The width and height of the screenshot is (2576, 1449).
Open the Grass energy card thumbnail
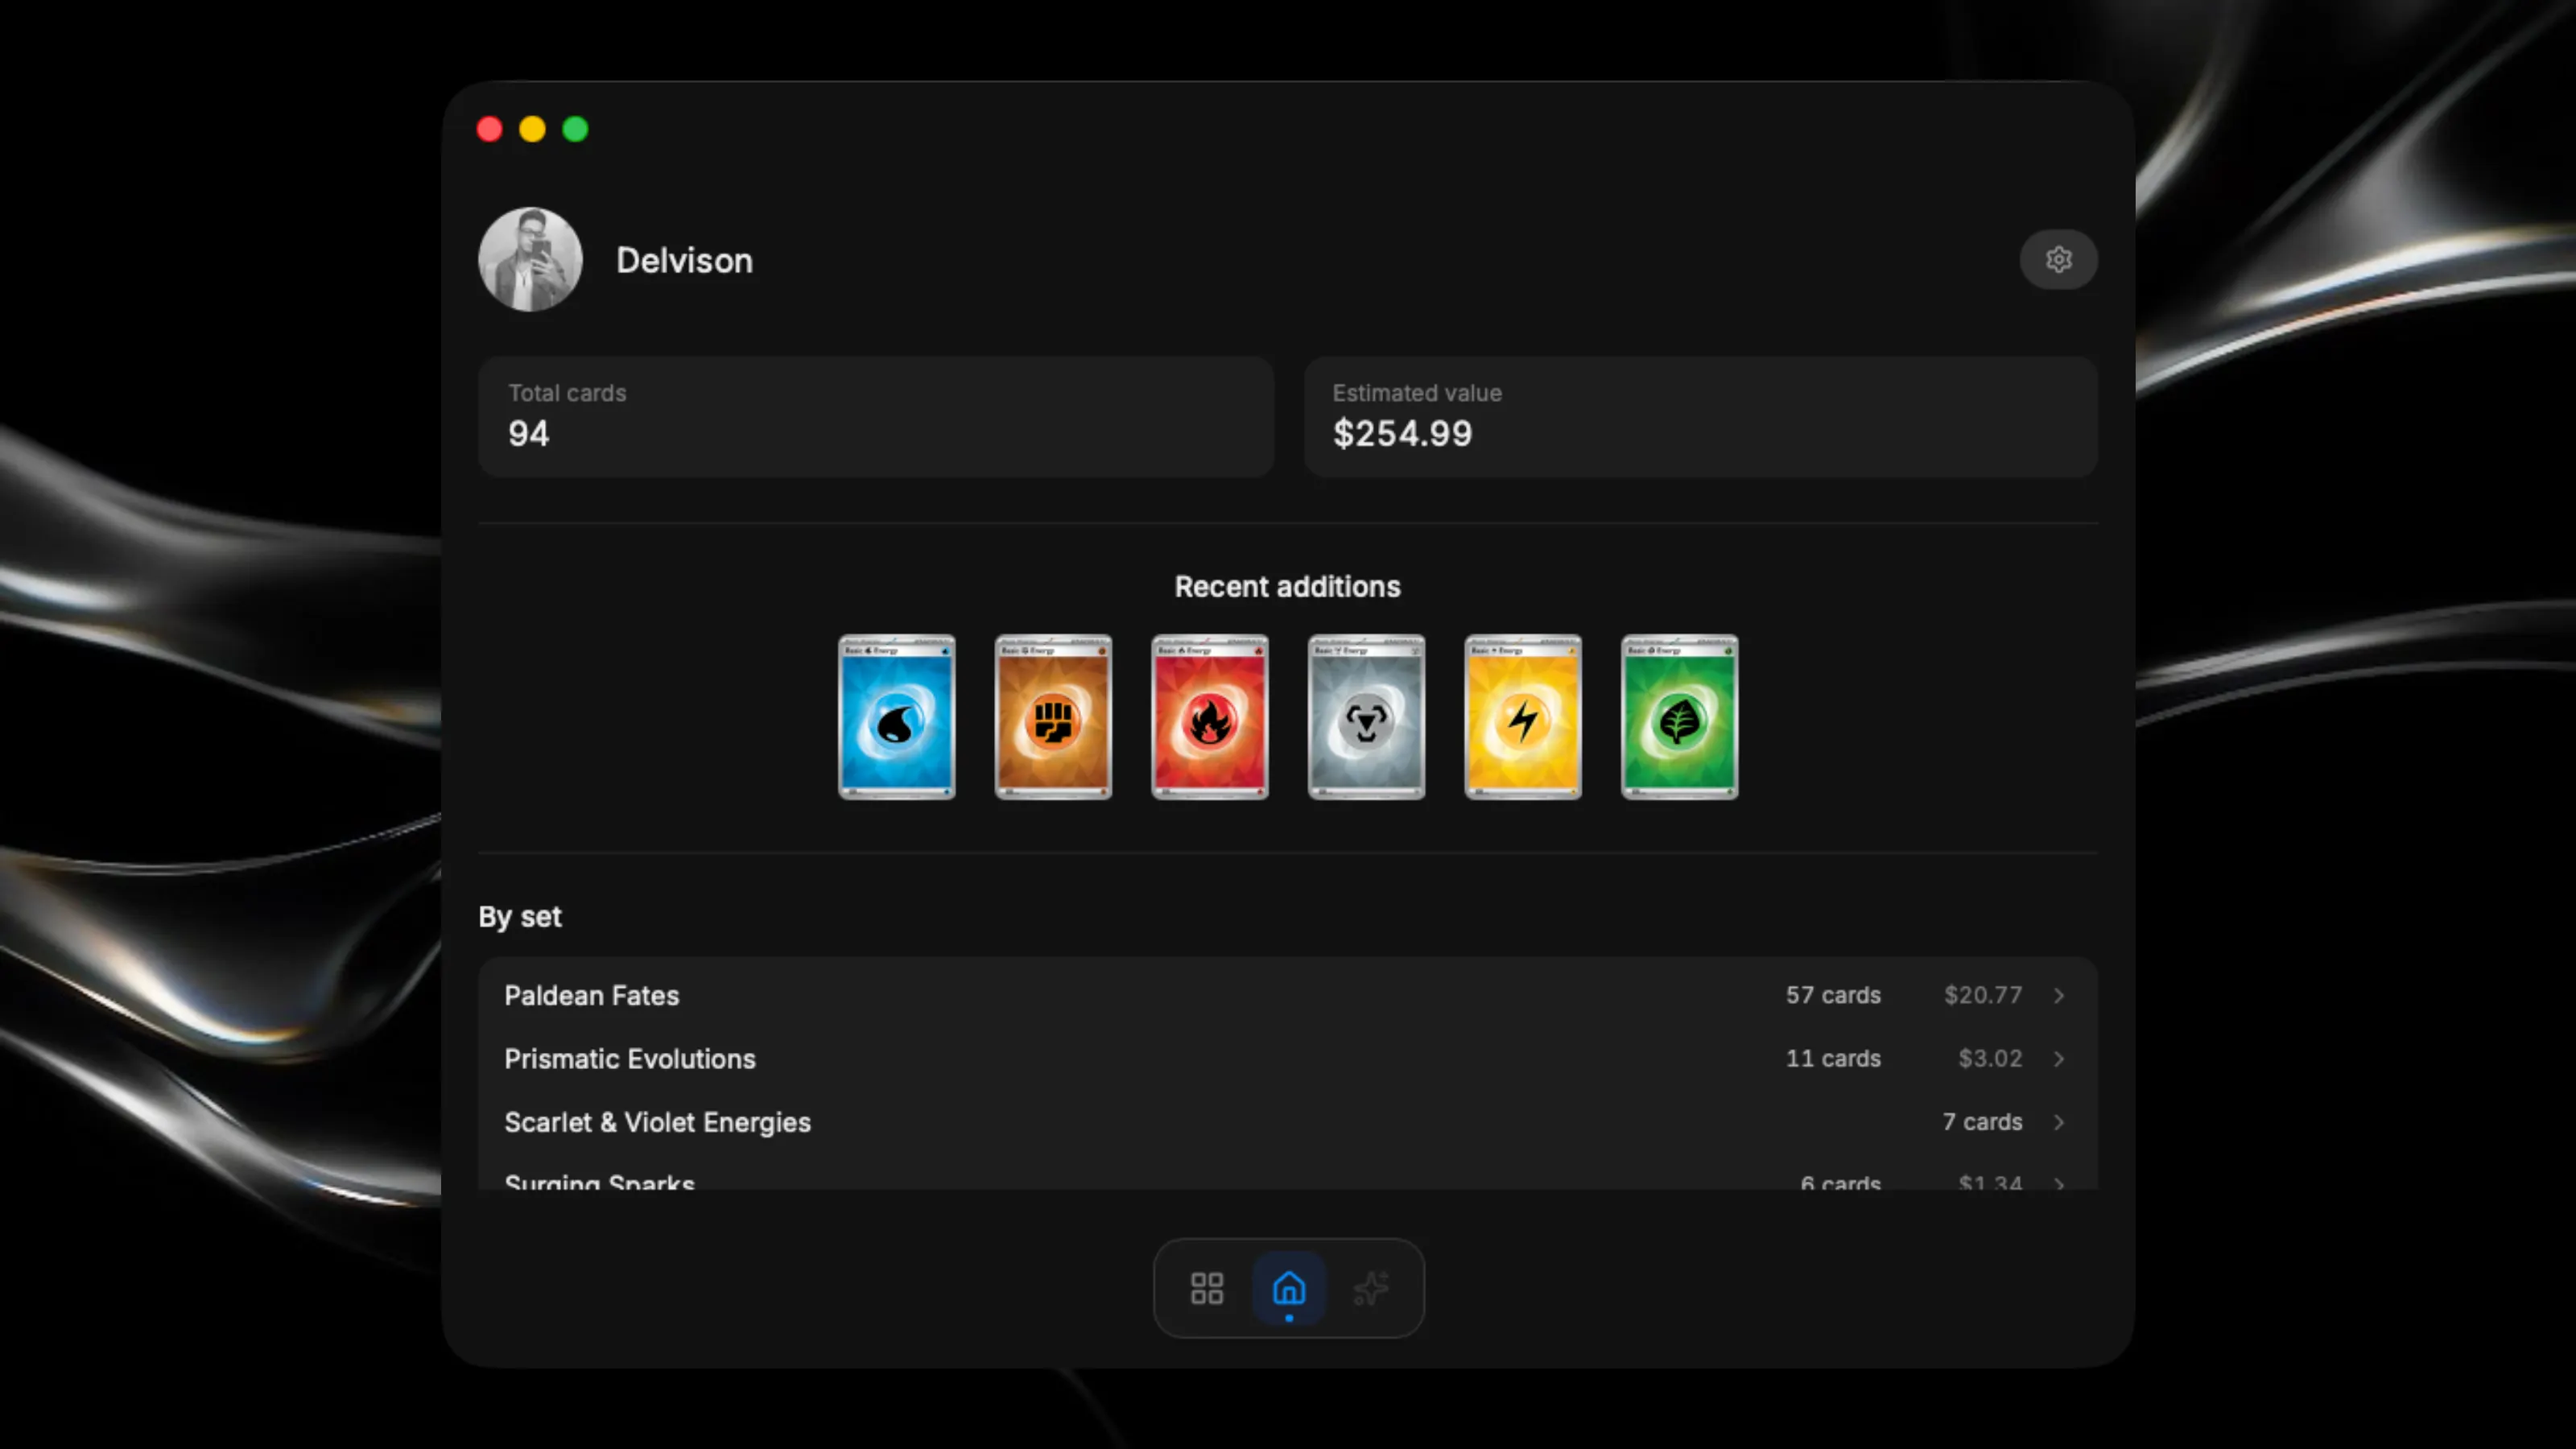[x=1680, y=717]
